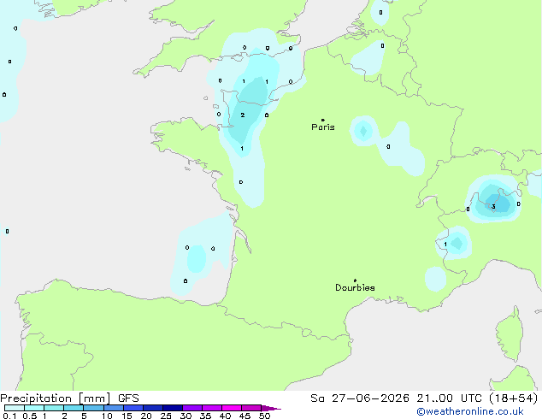
Task: Select the Paris location dot marker
Action: tap(323, 120)
